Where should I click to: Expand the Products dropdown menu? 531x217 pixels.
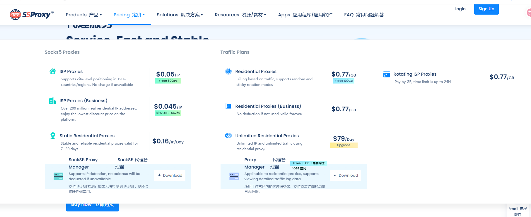(84, 15)
